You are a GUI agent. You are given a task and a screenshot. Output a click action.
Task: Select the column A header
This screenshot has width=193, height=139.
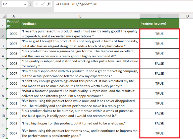point(14,16)
